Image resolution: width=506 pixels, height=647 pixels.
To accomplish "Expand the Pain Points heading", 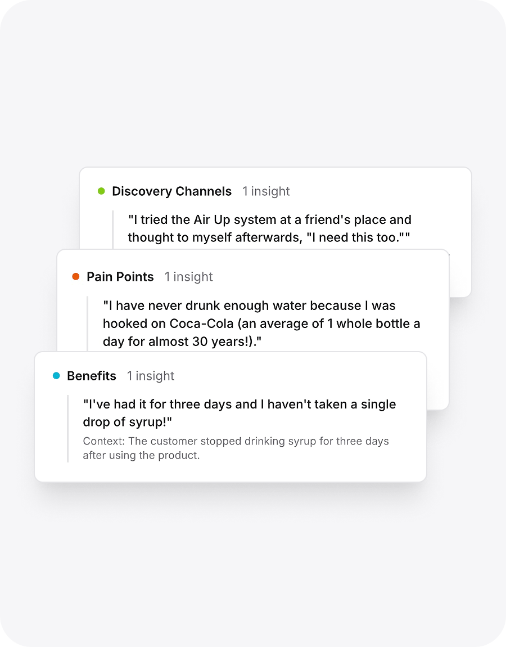I will [x=120, y=277].
